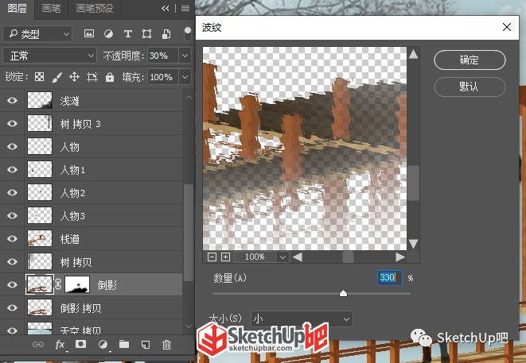The width and height of the screenshot is (526, 363).
Task: Click mask link chain on 倒影 layer
Action: [x=58, y=284]
